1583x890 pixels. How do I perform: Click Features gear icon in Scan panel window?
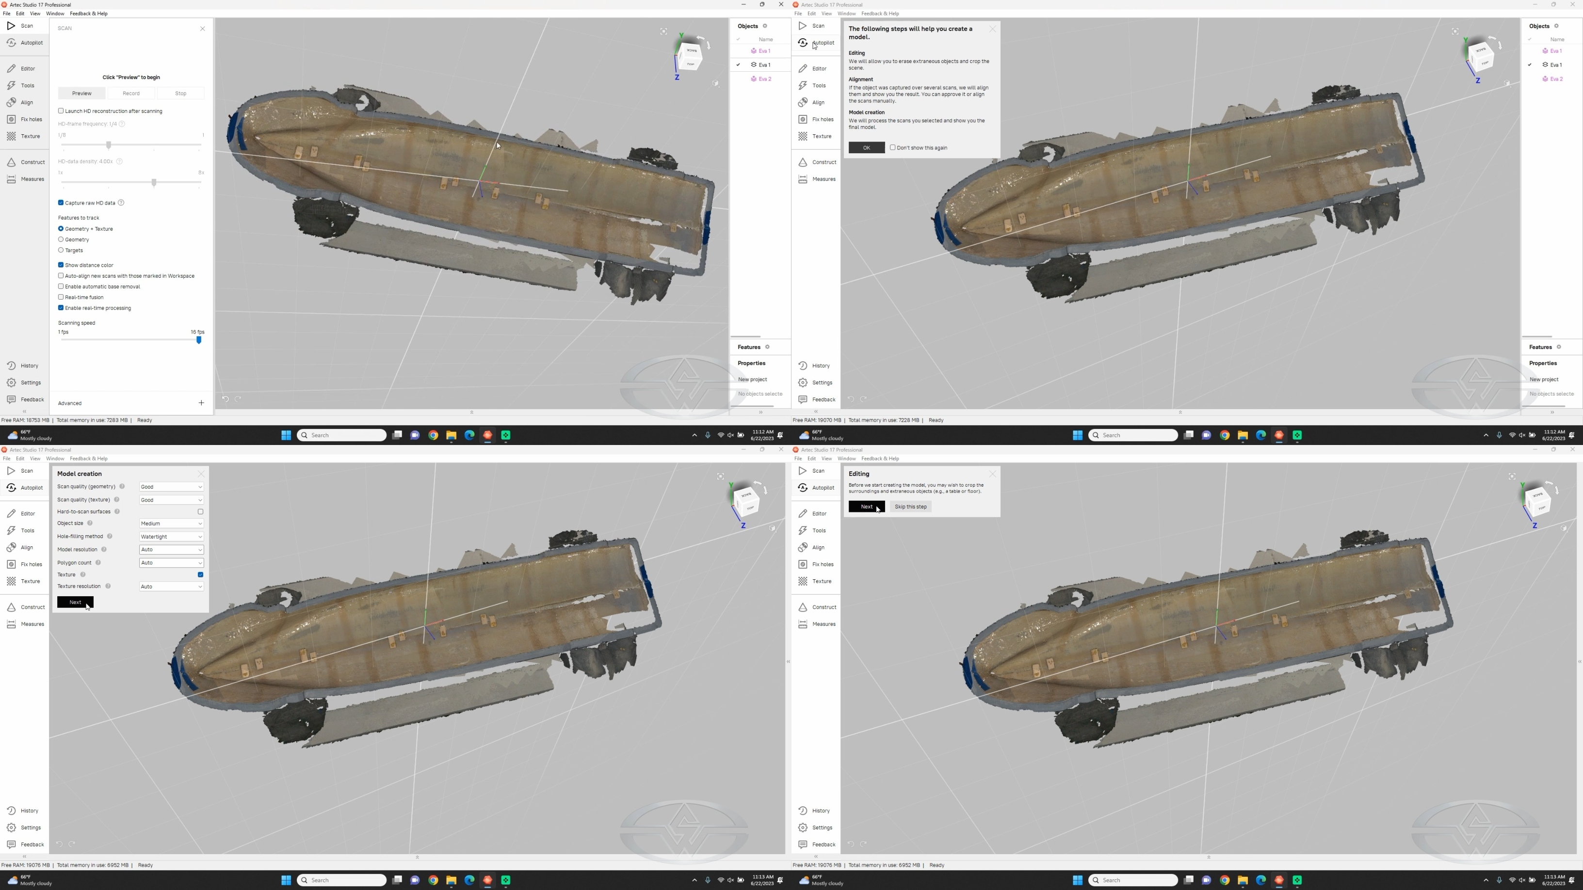(767, 347)
